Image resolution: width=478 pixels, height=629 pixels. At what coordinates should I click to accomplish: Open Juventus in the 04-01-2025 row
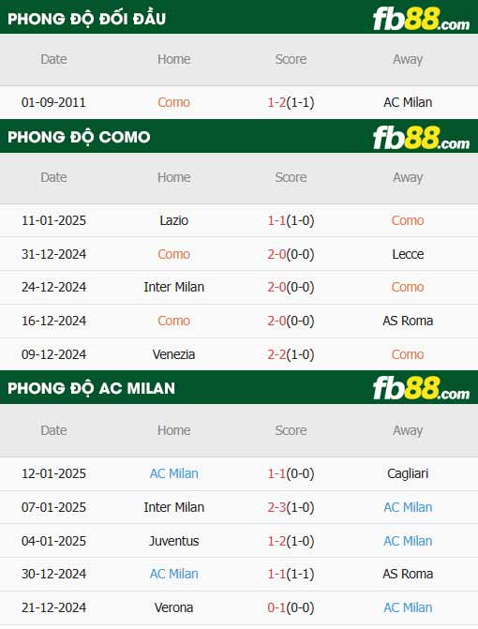173,541
